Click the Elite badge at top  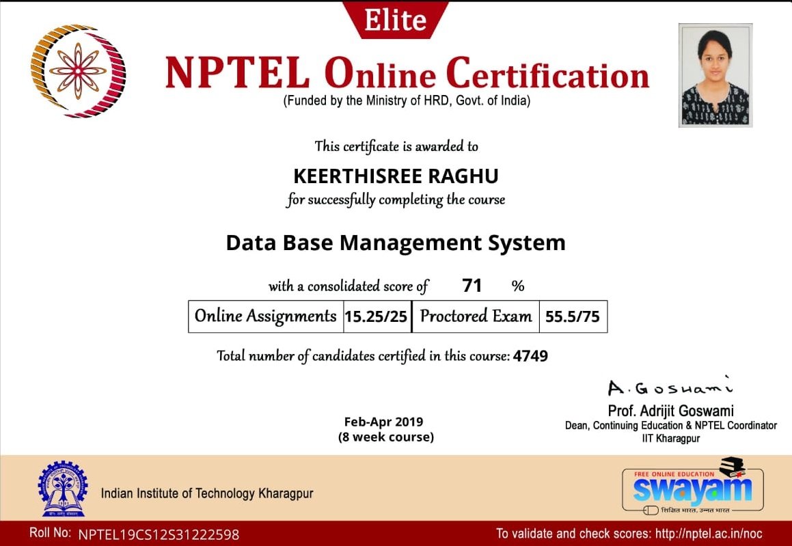click(x=396, y=20)
